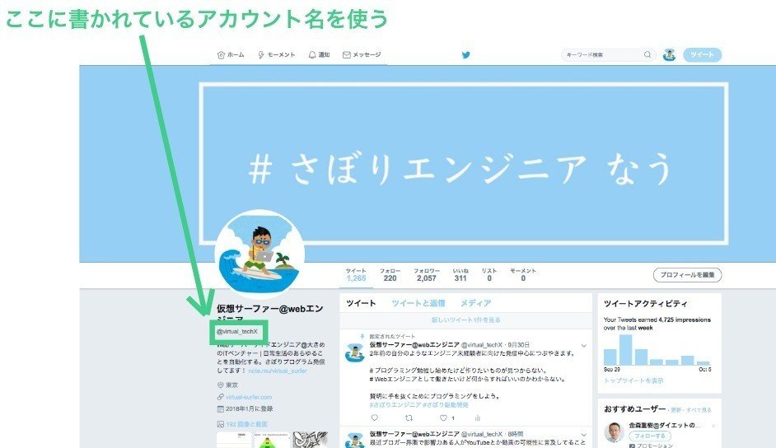Switch to メディア tab
This screenshot has width=776, height=448.
click(x=475, y=303)
